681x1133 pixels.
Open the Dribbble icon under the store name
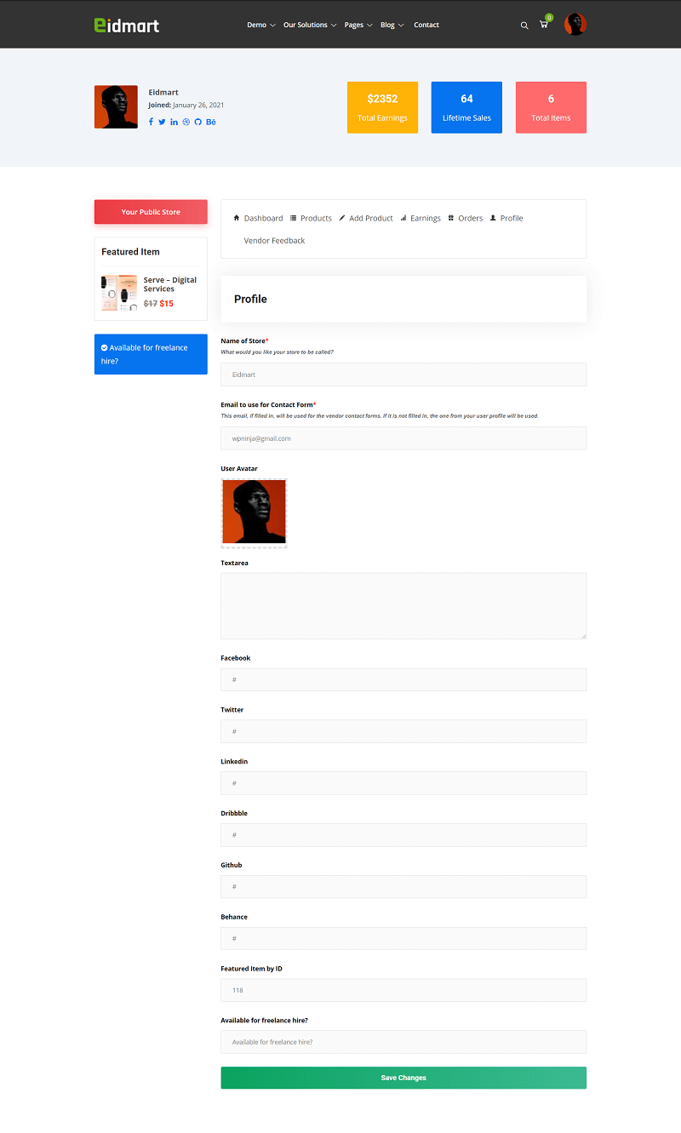[x=186, y=122]
